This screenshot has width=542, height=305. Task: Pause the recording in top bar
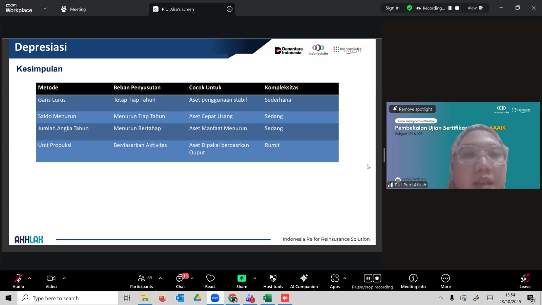tap(450, 8)
